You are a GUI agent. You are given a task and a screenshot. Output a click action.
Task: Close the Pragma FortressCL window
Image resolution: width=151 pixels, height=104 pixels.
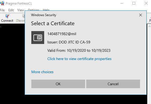(146, 3)
